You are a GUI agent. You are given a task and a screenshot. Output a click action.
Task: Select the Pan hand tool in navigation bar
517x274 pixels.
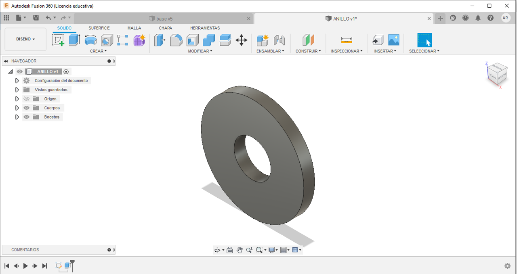pyautogui.click(x=240, y=250)
